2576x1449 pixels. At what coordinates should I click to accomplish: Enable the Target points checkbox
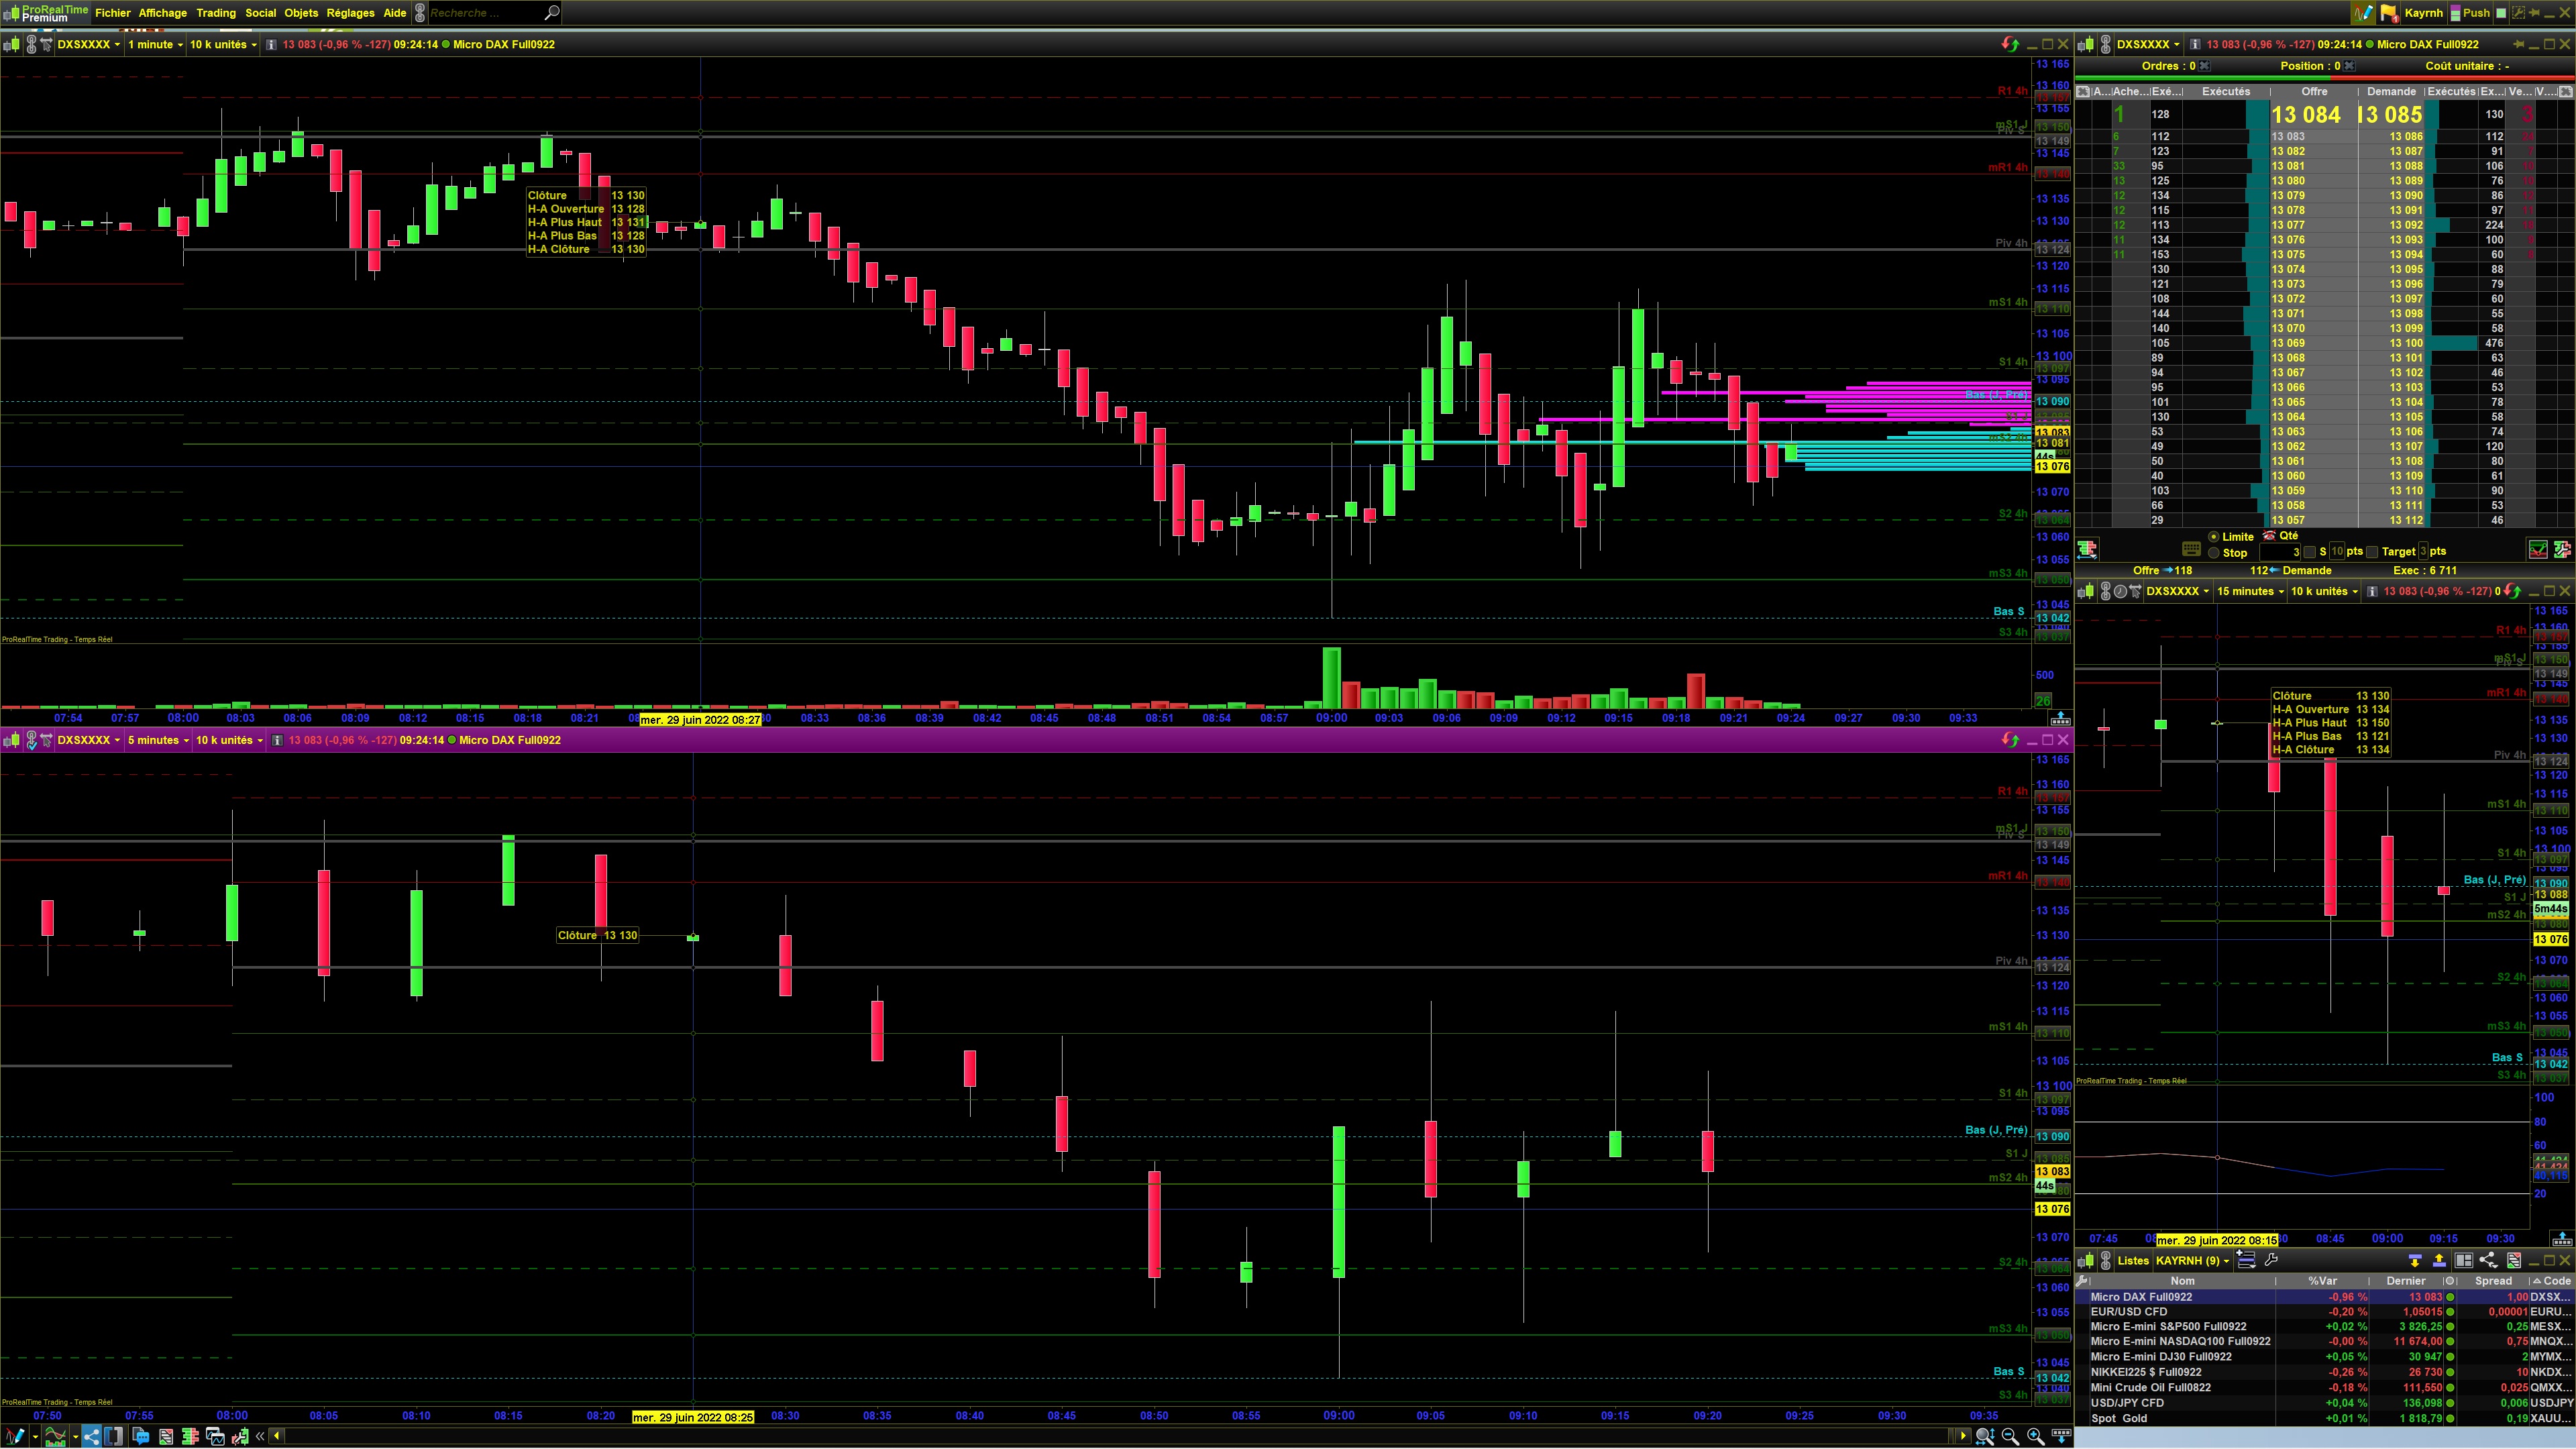coord(2372,552)
